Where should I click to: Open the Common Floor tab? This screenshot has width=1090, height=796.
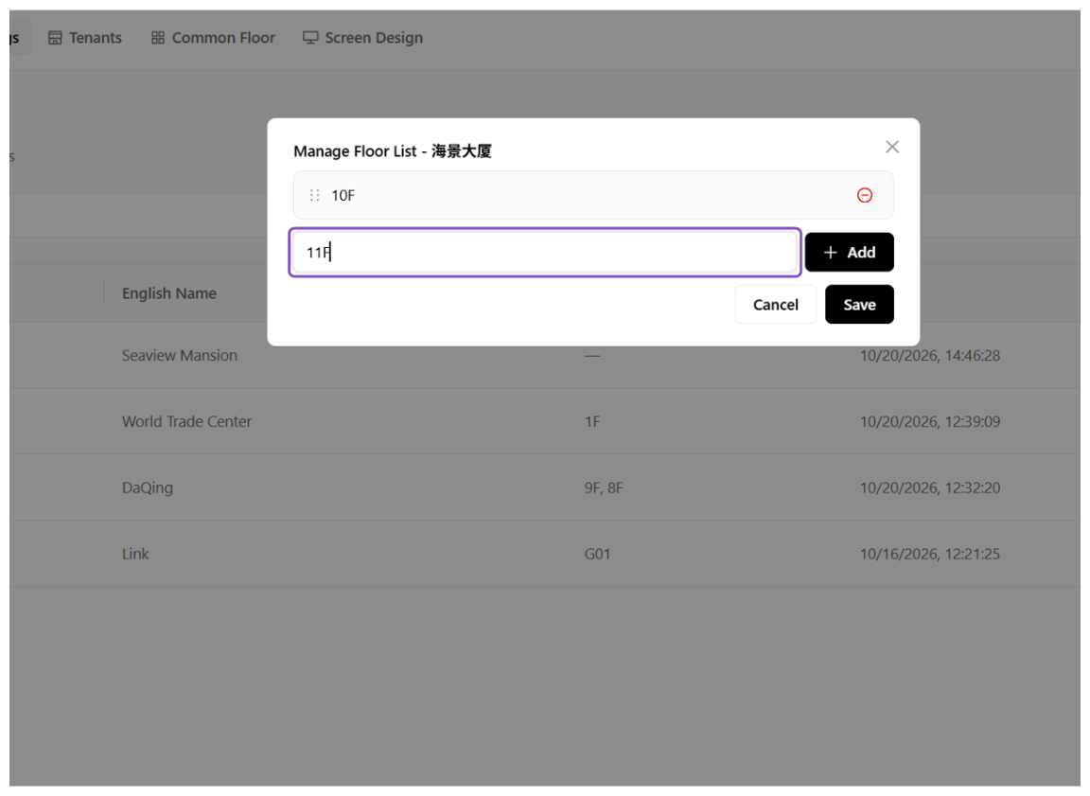[214, 38]
